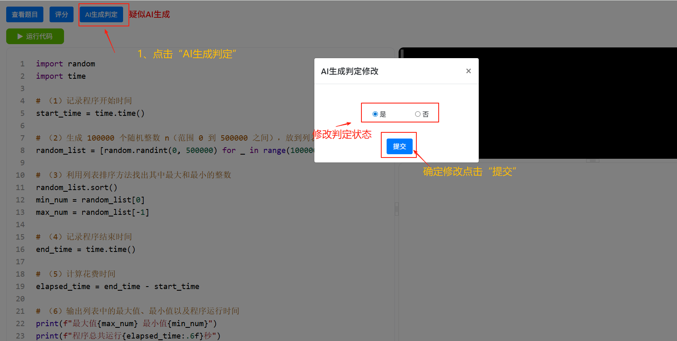The image size is (677, 341).
Task: Open AI生成判定 from the top bar
Action: click(x=101, y=14)
